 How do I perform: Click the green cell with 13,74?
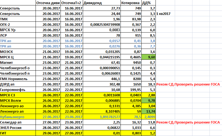[x=149, y=111]
